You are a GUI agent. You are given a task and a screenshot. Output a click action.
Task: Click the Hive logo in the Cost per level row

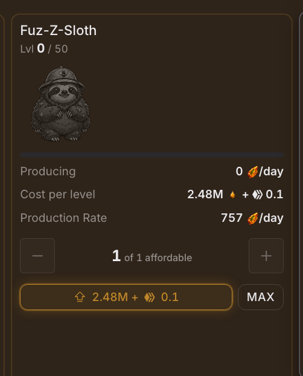point(257,195)
